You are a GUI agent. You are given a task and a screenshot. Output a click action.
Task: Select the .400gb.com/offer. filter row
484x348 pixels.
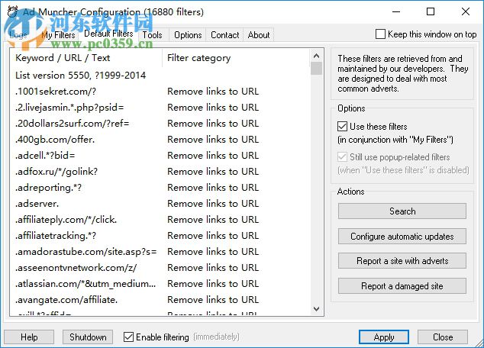(160, 140)
